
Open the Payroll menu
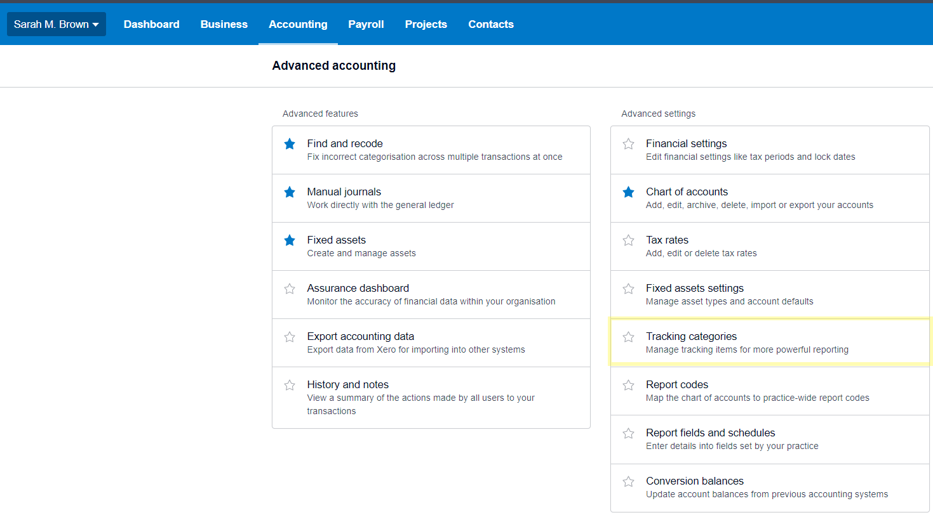coord(366,24)
